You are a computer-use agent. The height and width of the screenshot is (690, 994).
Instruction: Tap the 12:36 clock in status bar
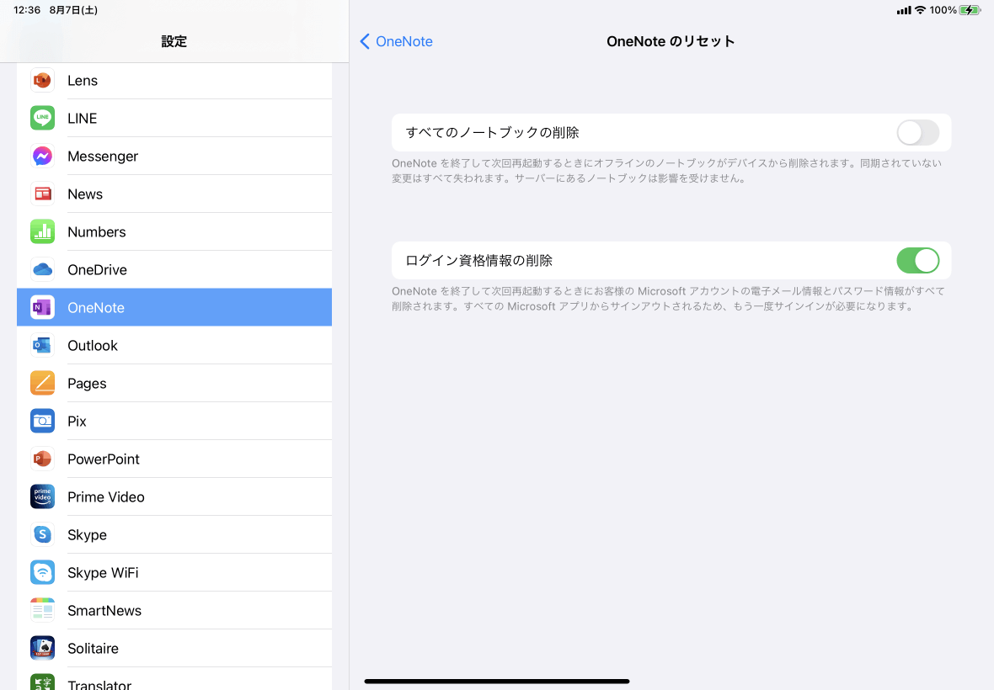[x=27, y=10]
